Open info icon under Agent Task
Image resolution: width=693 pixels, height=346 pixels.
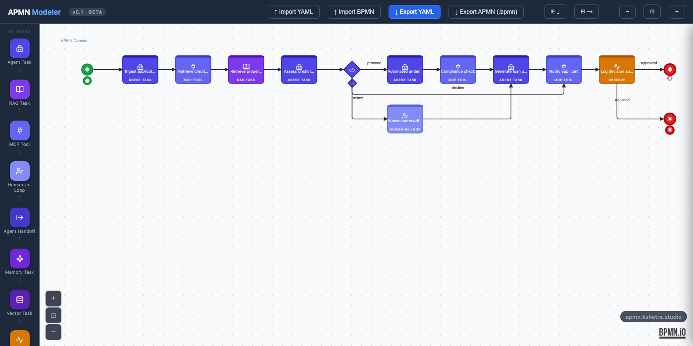(x=20, y=70)
